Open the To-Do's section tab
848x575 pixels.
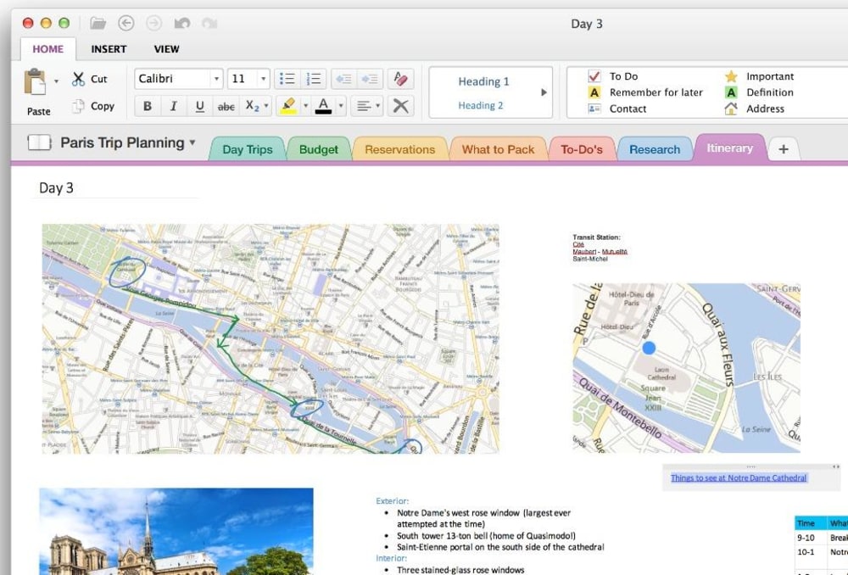pyautogui.click(x=582, y=149)
